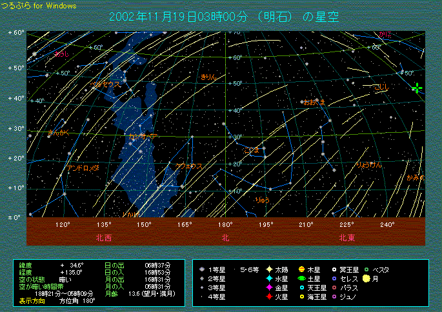Click the green Saturn marker in sky chart
This screenshot has height=312, width=442.
point(417,88)
